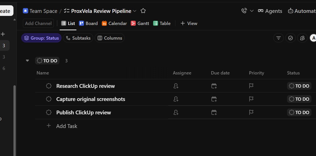Click Team Space breadcrumb link
The width and height of the screenshot is (316, 156).
(x=43, y=11)
